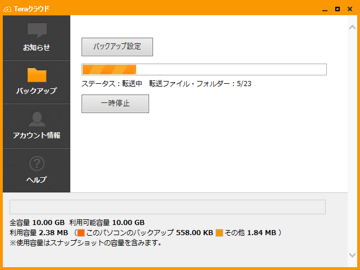
Task: Maximize the Teraクラウド window
Action: (337, 8)
